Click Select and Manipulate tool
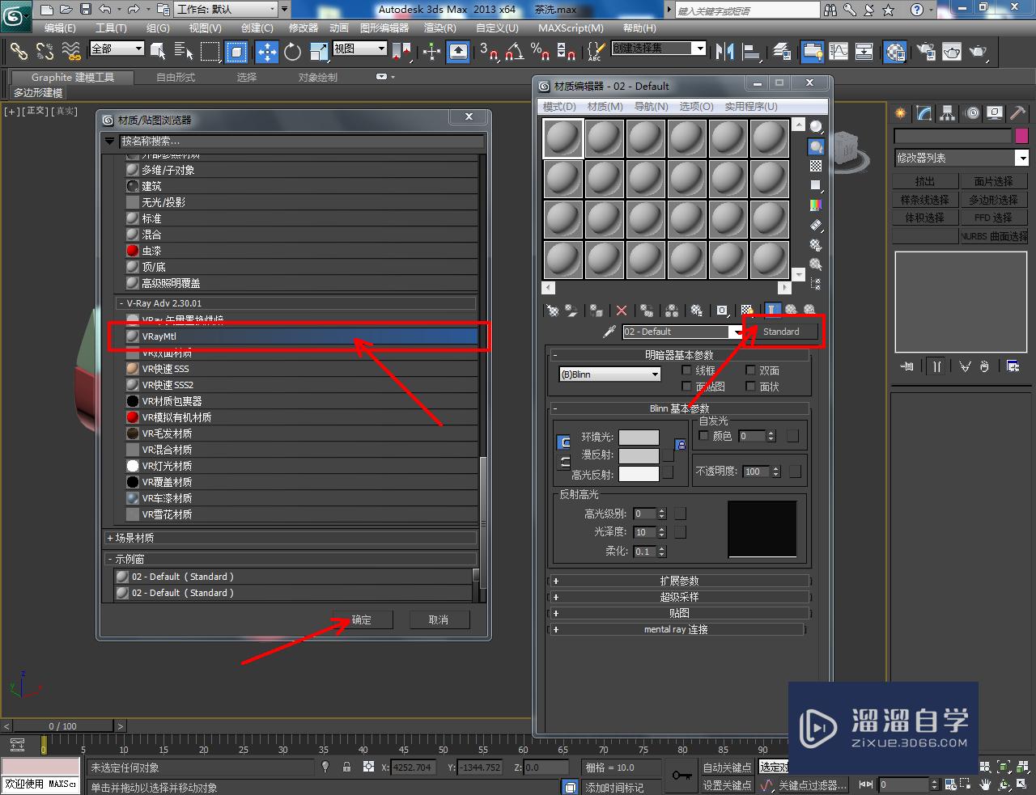This screenshot has width=1036, height=795. pos(431,52)
